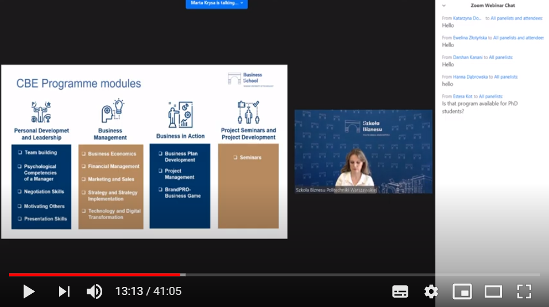The image size is (549, 307).
Task: Switch to miniplayer mode icon
Action: [462, 291]
